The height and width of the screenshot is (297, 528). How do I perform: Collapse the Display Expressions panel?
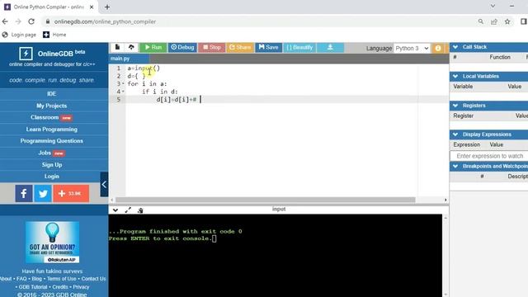[x=455, y=134]
